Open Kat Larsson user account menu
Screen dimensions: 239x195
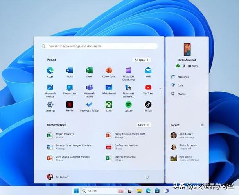58,177
